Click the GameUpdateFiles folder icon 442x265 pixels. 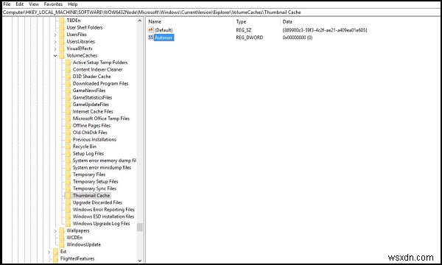pos(68,105)
